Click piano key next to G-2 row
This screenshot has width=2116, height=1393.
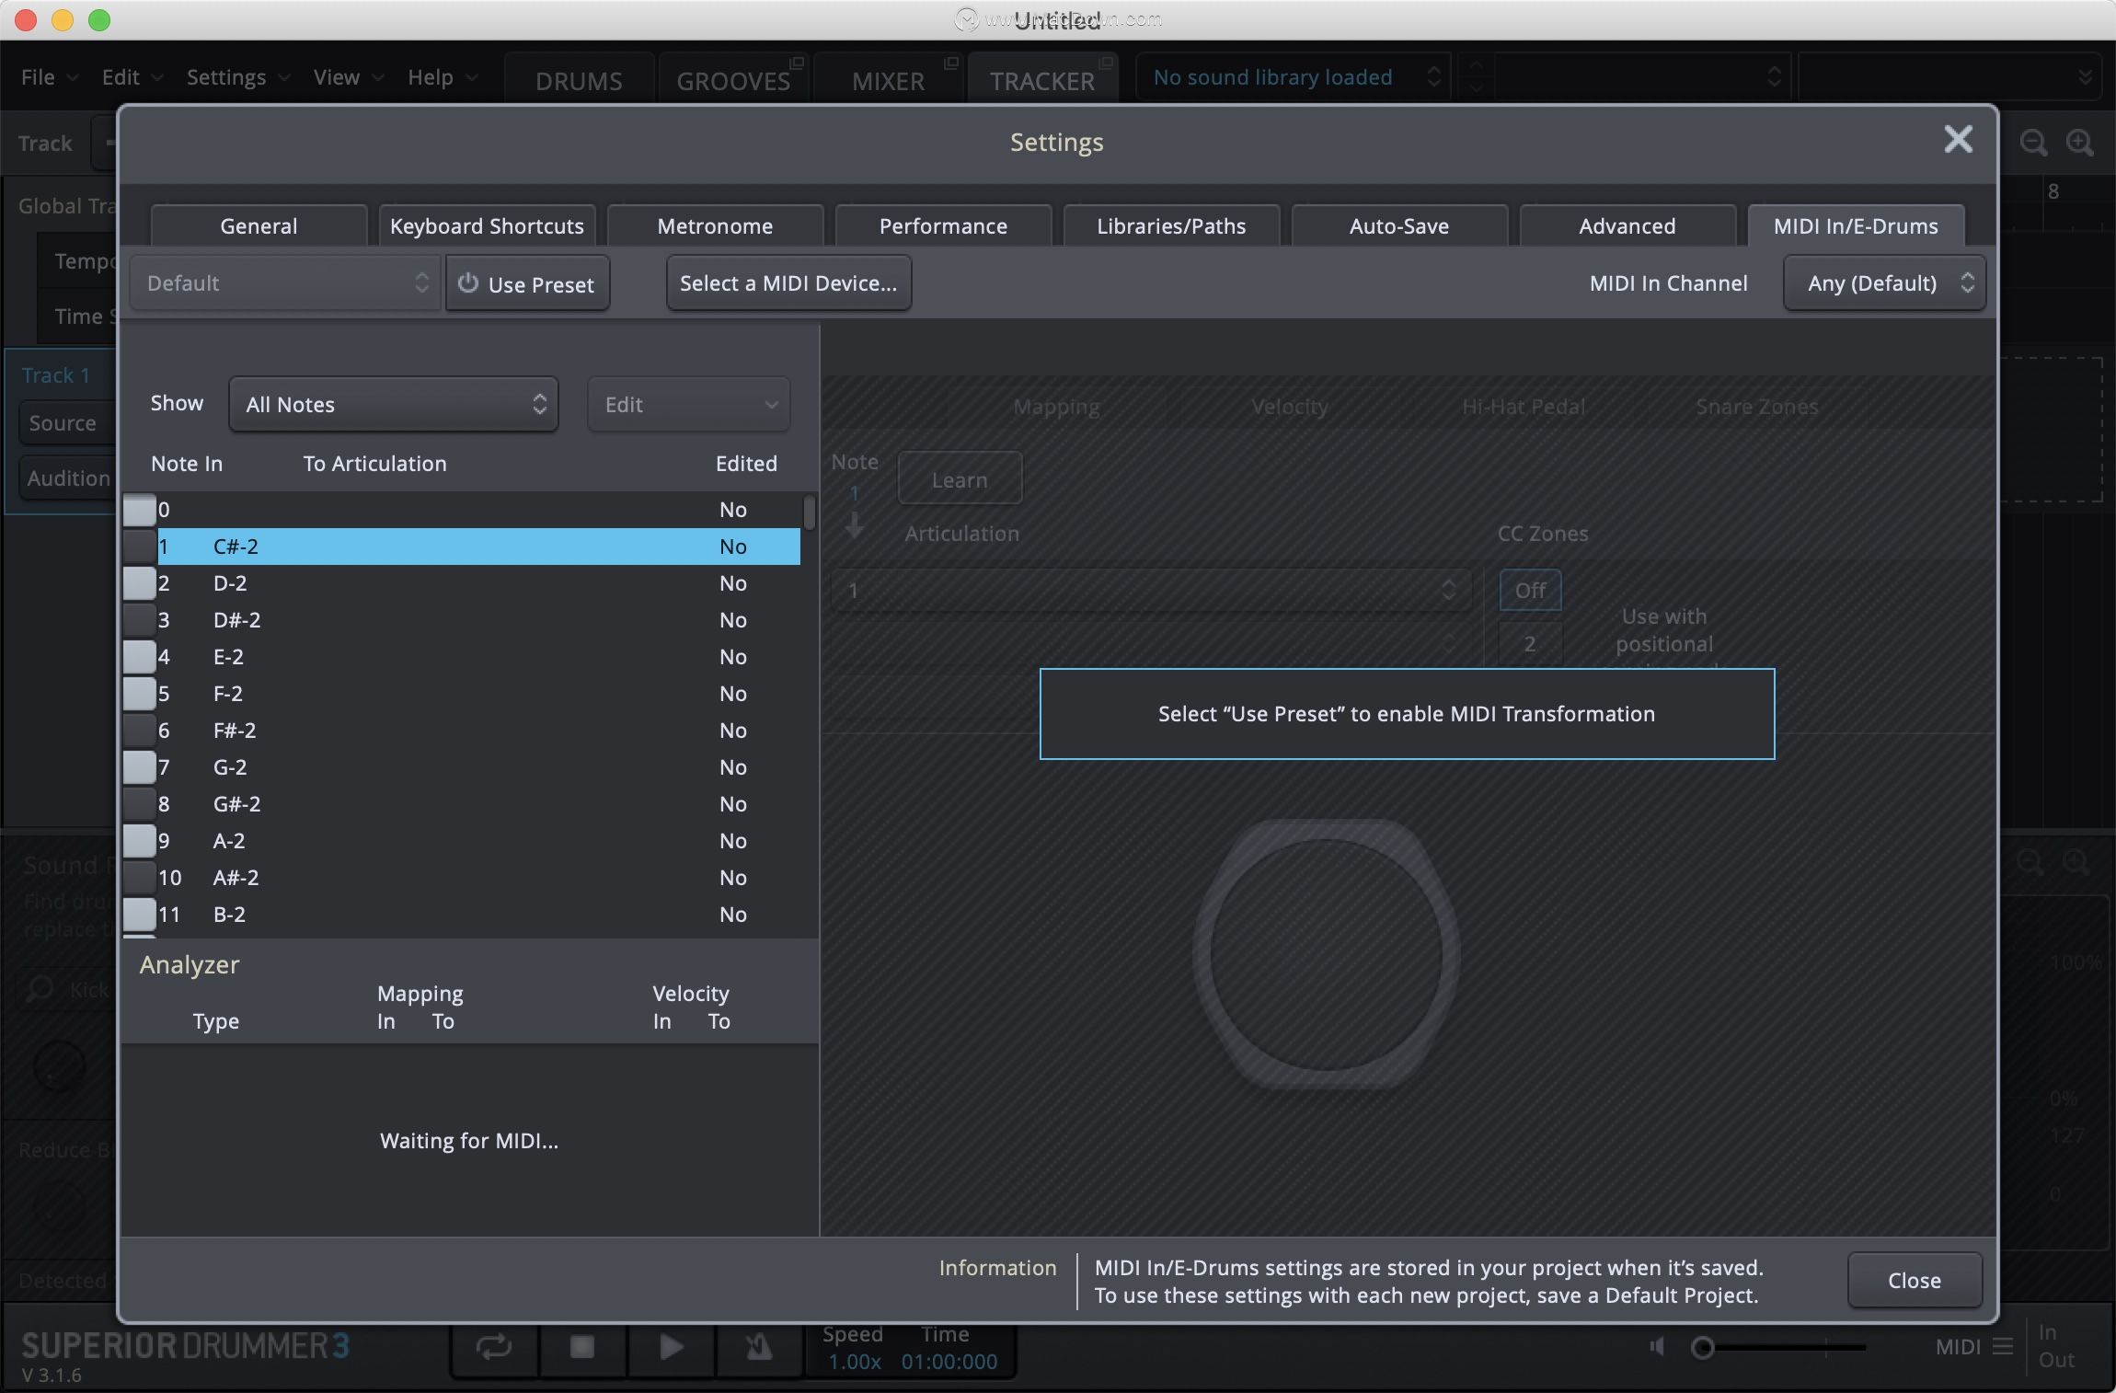click(x=140, y=767)
